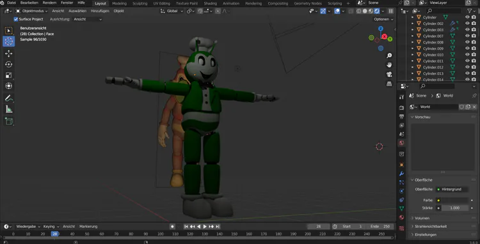The height and width of the screenshot is (244, 480).
Task: Open the Physics properties tab icon
Action: click(402, 191)
